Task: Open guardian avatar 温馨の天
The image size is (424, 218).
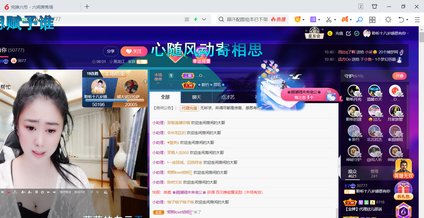Action: point(374,91)
